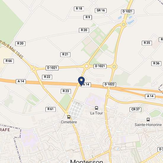163x163 pixels.
Task: Click the R 21 road label
Action: tap(65, 55)
